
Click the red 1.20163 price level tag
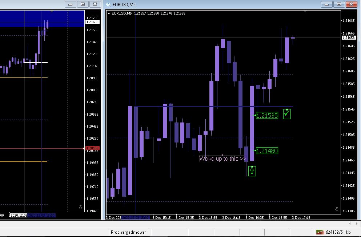click(92, 148)
